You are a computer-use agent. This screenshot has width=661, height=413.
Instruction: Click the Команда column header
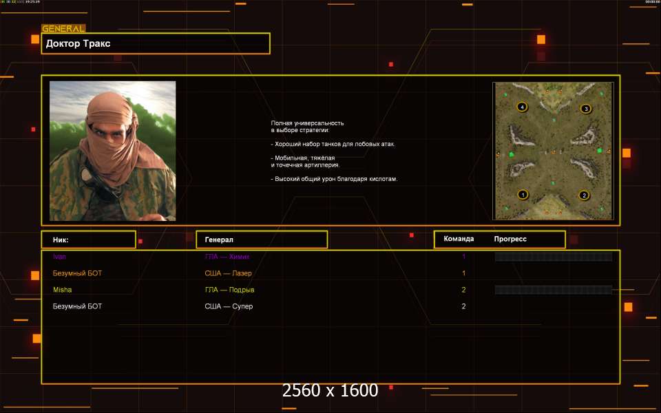coord(459,240)
